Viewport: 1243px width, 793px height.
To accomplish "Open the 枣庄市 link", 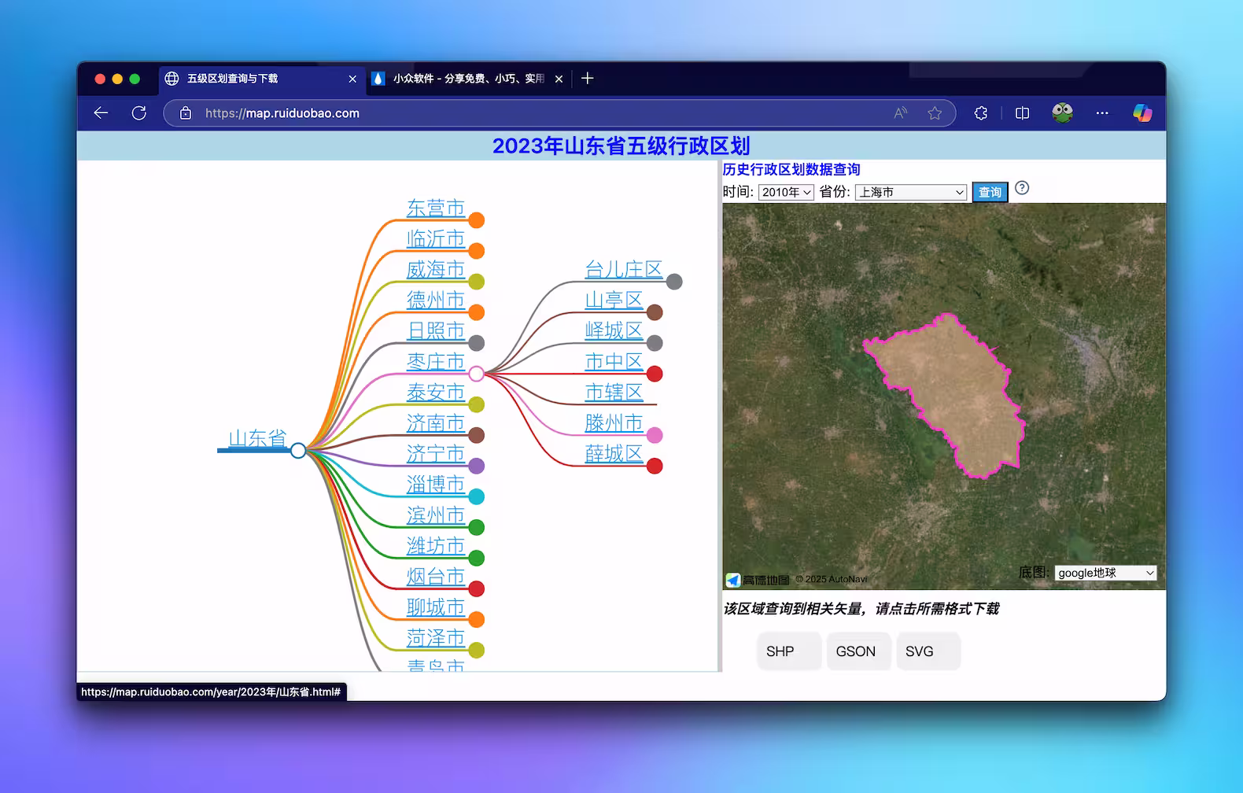I will pyautogui.click(x=436, y=361).
